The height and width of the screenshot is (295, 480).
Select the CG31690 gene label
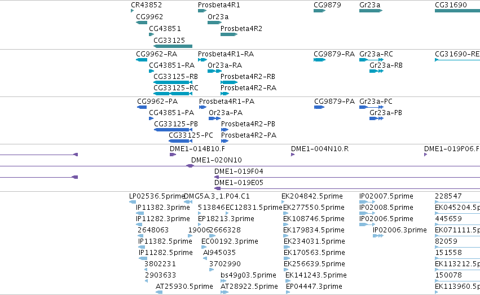click(451, 5)
